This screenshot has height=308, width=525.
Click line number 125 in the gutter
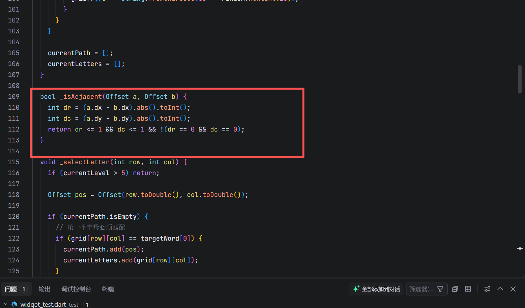tap(14, 271)
